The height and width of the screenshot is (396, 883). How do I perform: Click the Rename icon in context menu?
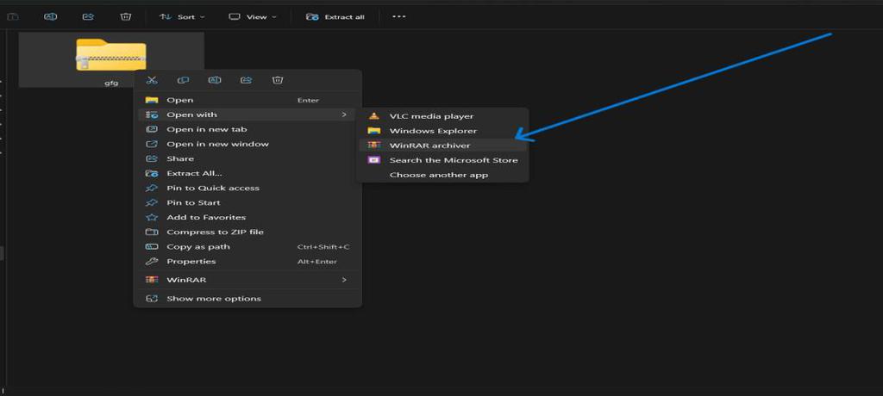215,80
